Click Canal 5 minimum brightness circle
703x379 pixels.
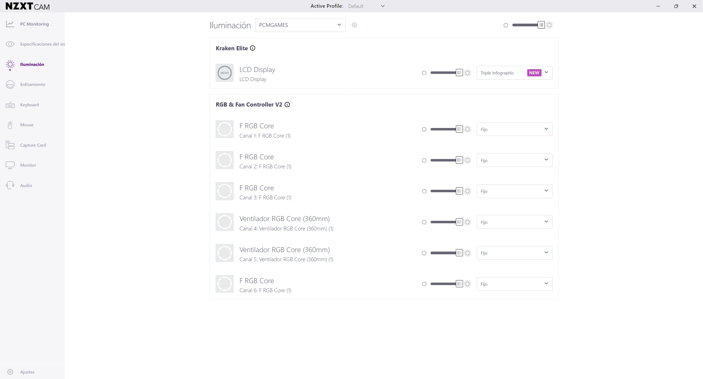click(x=424, y=253)
